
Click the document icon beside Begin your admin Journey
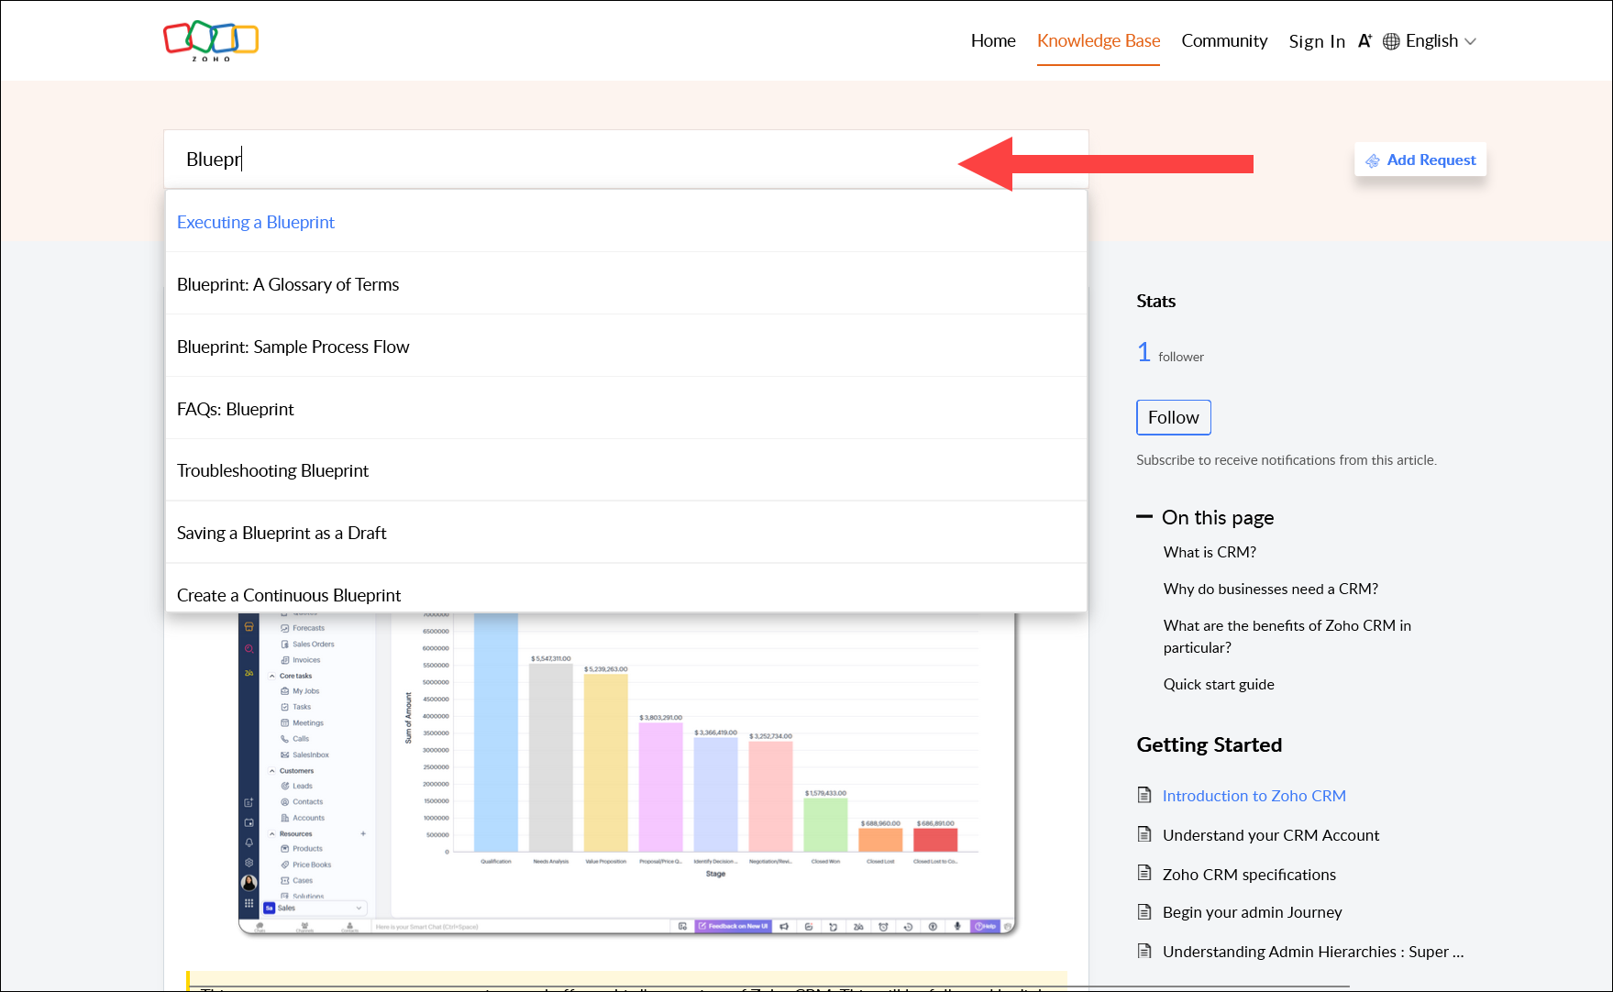point(1144,912)
